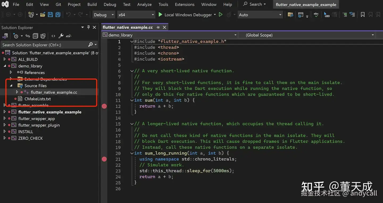383x203 pixels.
Task: Click Collapse All in Solution Explorer toolbar
Action: (35, 36)
